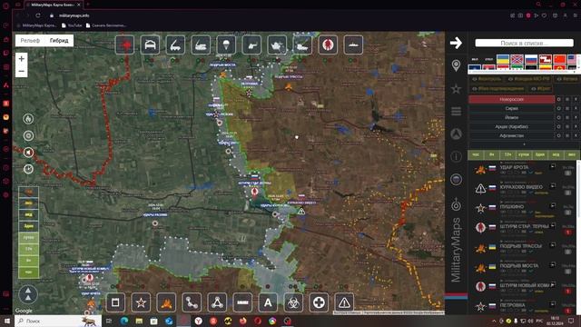Select the red soldier assault marker tool
Viewport: 581px width, 327px height.
(328, 45)
